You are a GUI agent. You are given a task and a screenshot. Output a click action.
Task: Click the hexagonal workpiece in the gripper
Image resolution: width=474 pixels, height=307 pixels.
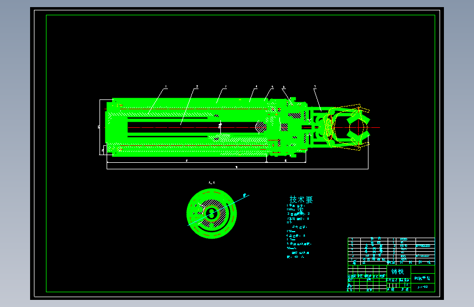pos(358,127)
